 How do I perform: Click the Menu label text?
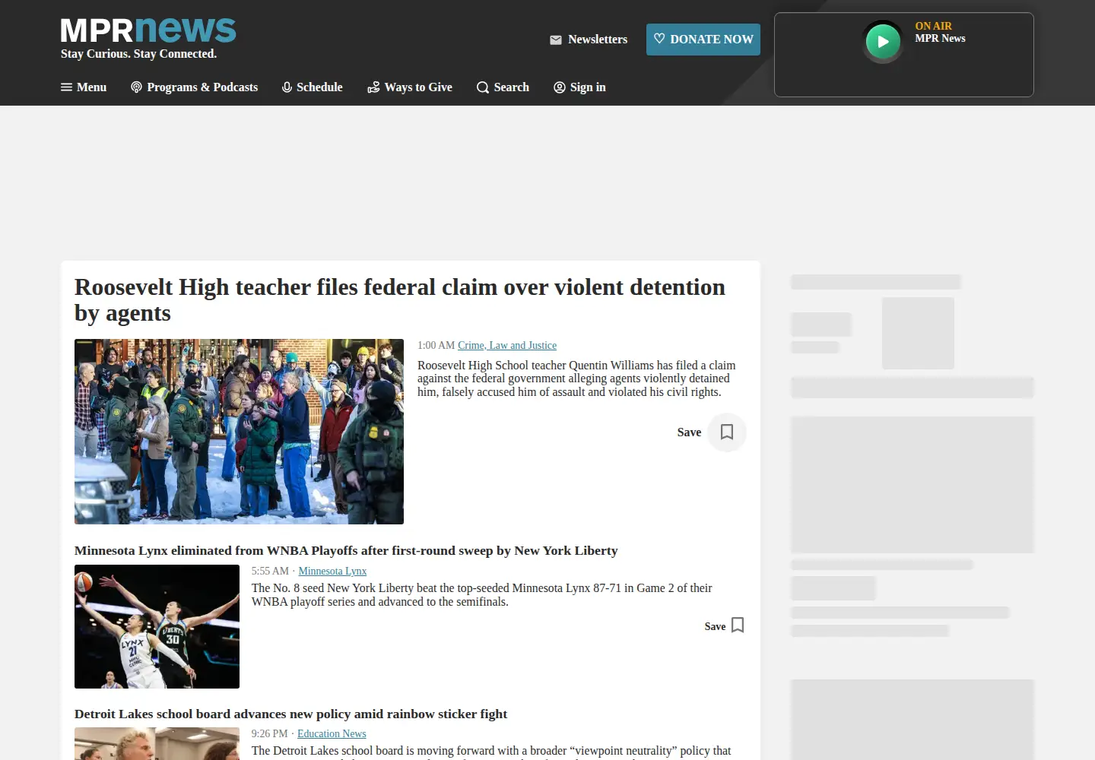92,87
